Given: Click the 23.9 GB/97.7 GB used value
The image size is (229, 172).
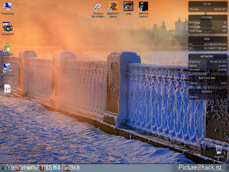Looking at the screenshot, I should click(x=215, y=48).
